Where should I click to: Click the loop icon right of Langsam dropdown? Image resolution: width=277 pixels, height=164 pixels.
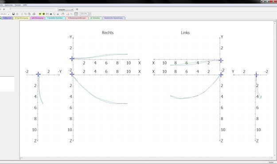coord(77,9)
